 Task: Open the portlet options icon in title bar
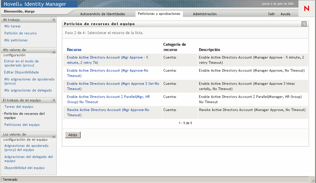click(304, 24)
